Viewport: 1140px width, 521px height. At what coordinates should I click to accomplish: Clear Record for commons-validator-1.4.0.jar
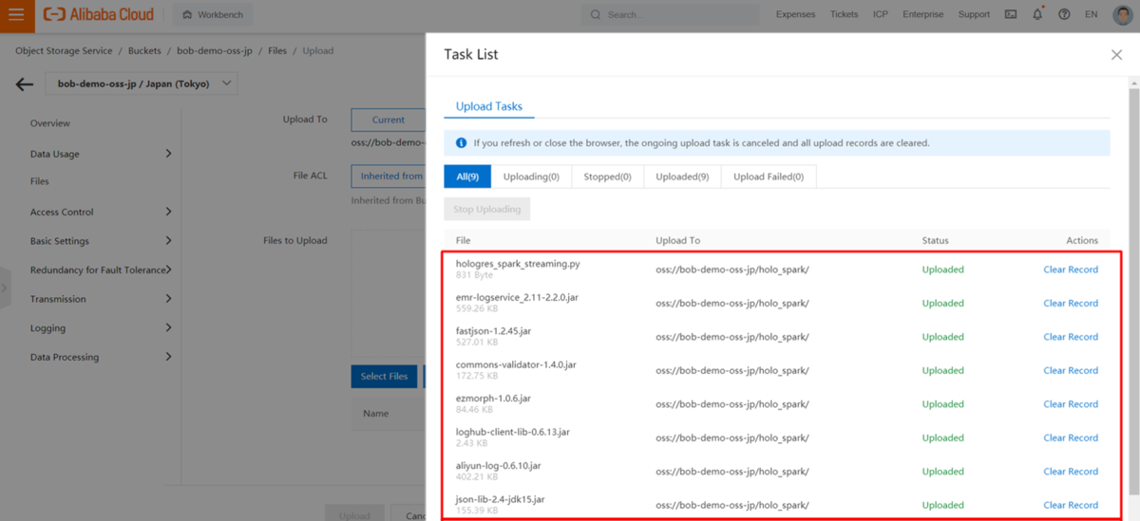[1071, 371]
